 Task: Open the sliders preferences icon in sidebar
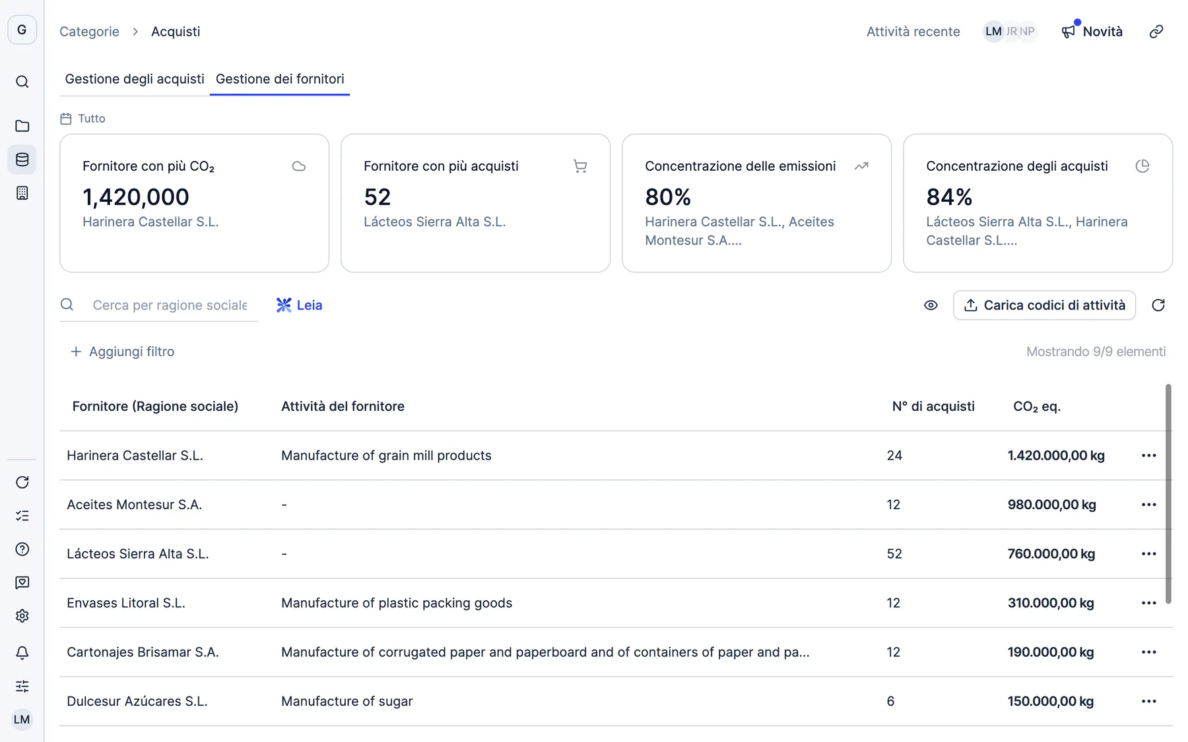[22, 686]
